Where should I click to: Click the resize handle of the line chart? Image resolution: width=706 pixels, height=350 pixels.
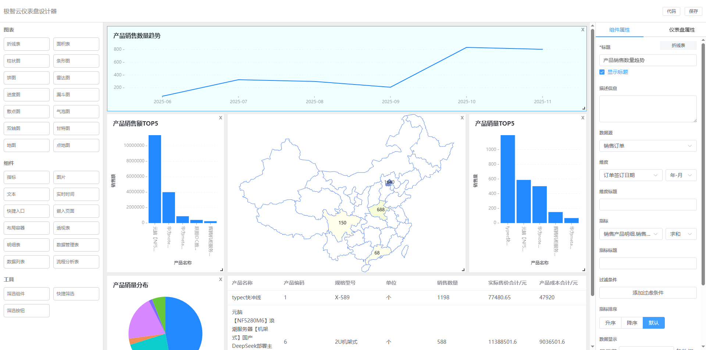584,108
